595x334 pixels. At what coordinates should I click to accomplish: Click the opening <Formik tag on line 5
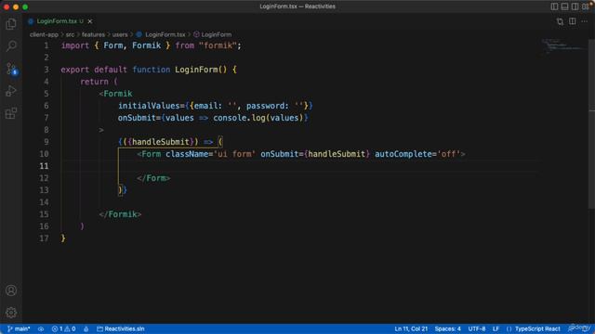115,94
